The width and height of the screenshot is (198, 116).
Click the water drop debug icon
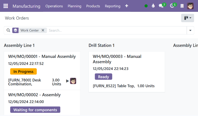(153, 6)
